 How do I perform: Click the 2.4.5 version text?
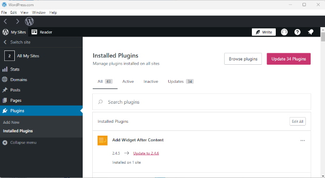tap(116, 153)
